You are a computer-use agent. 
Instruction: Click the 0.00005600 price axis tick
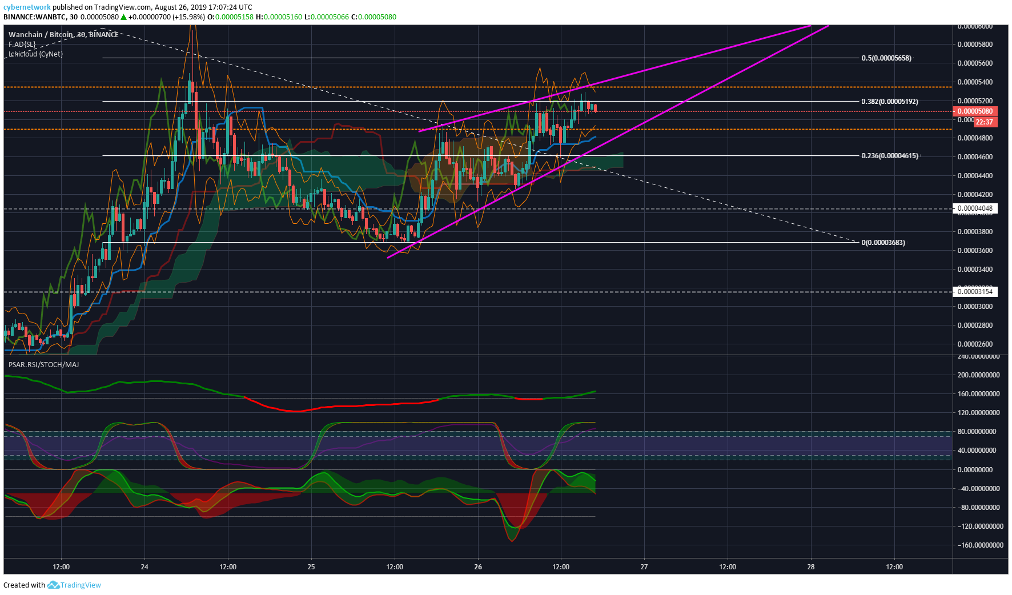point(975,63)
